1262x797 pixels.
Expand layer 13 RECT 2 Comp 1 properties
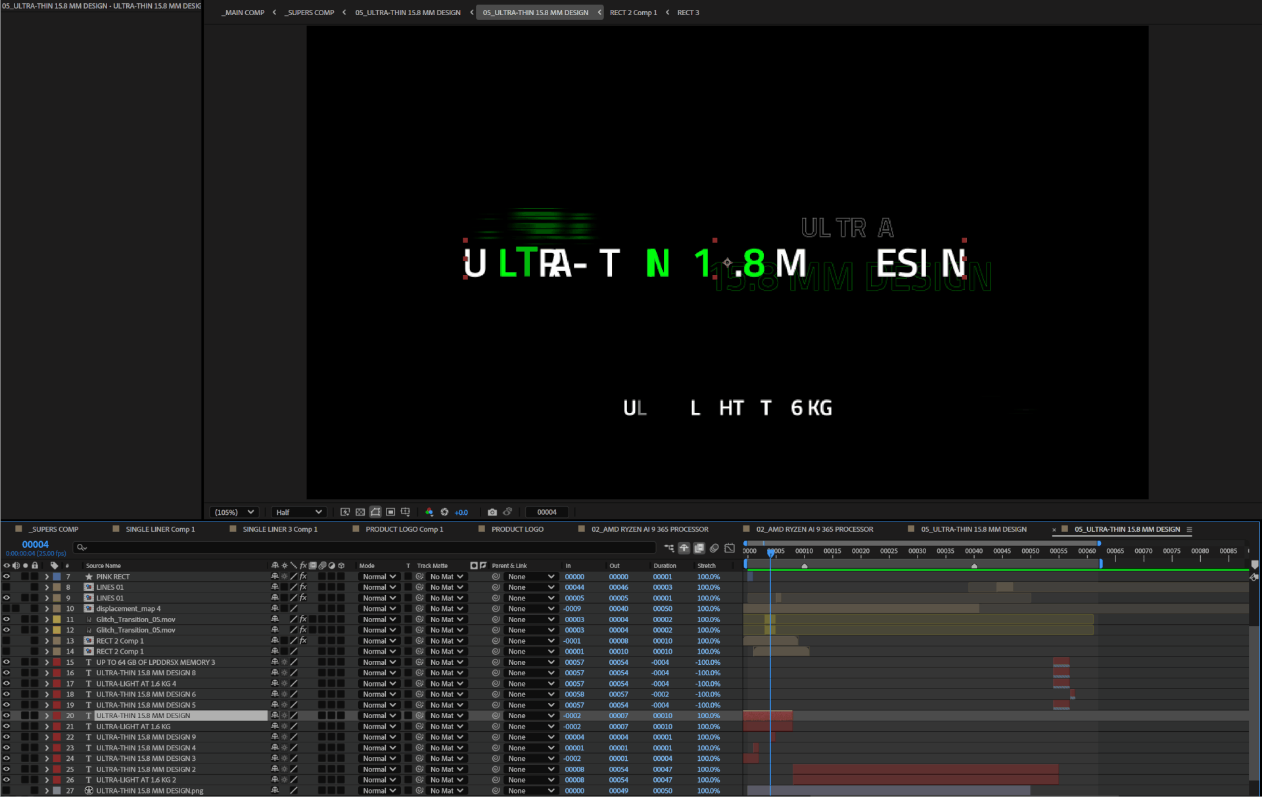[x=47, y=640]
